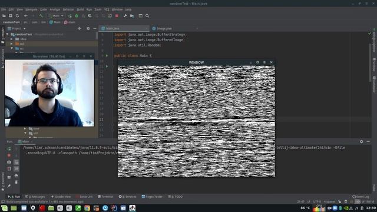Screen dimensions: 377x212
Task: Click the camera dump threads icon
Action: [9, 162]
